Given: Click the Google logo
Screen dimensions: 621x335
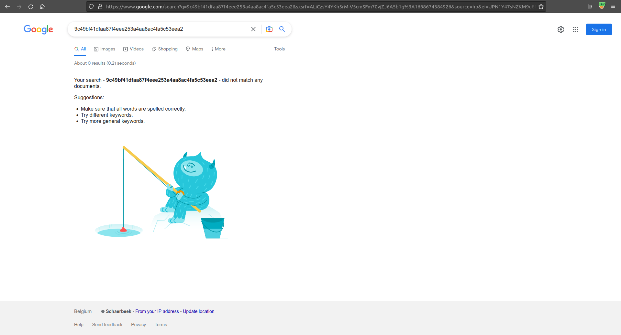Looking at the screenshot, I should [38, 29].
